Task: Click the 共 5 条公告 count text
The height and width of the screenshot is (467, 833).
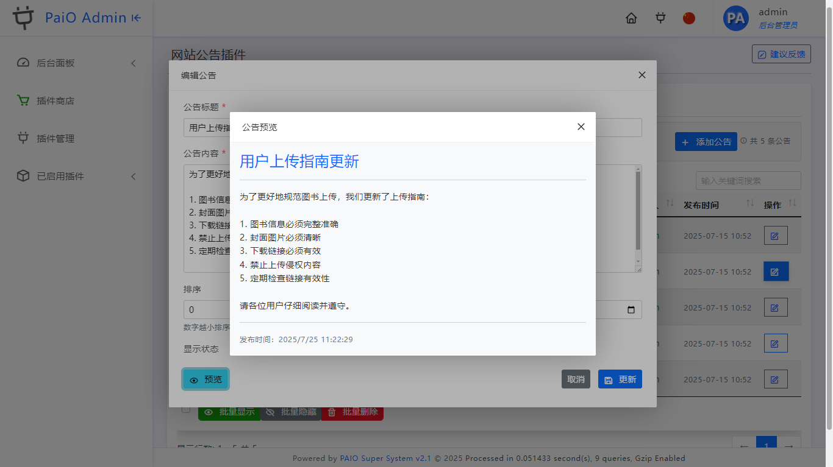Action: [770, 141]
